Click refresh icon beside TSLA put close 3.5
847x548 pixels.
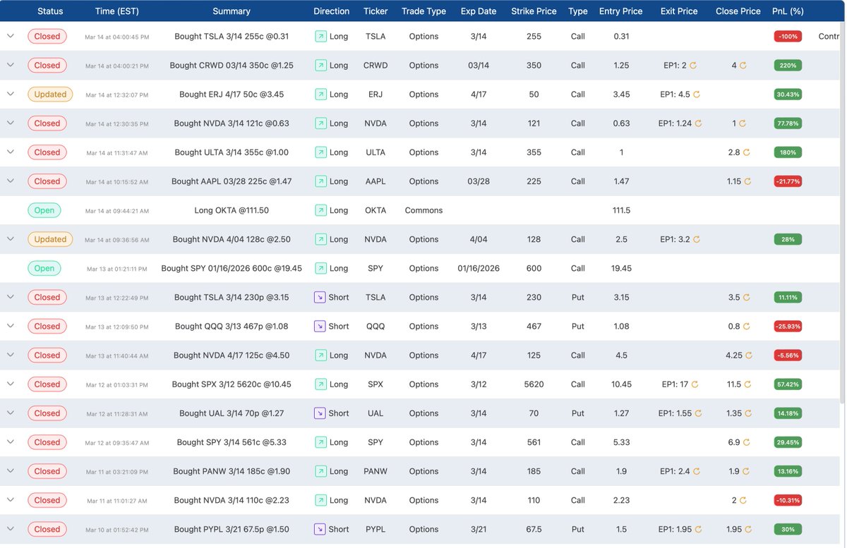pyautogui.click(x=747, y=298)
